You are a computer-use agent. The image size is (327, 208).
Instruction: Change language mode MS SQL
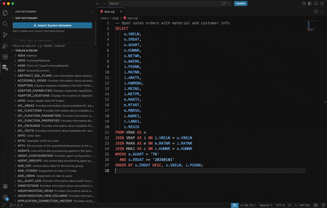tap(305, 205)
